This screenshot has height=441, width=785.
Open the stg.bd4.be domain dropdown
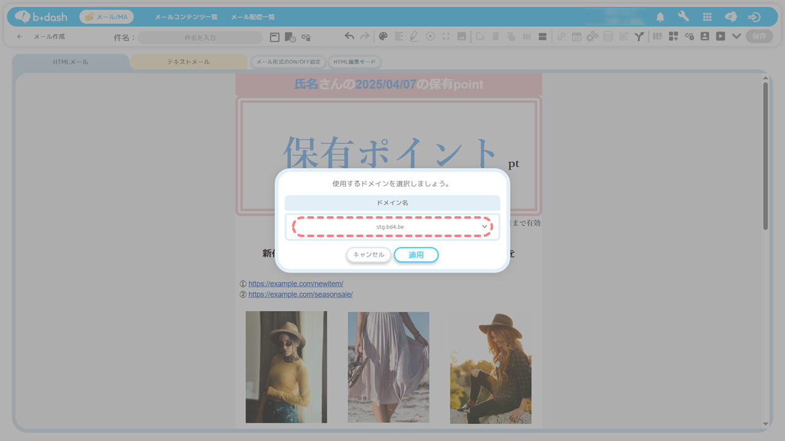392,227
